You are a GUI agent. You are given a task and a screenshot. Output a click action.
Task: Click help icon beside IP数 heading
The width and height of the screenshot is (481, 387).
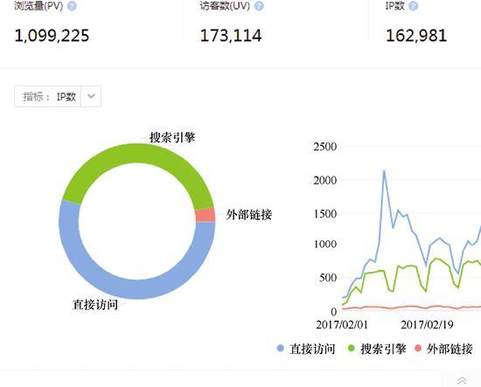click(x=413, y=6)
